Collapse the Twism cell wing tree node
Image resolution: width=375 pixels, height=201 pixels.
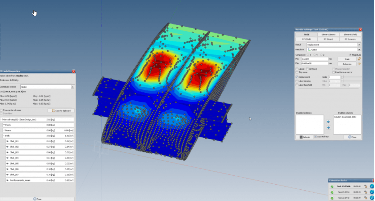1,120
